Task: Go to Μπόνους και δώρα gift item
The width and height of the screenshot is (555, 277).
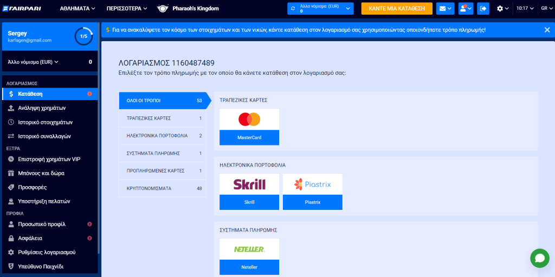Action: point(41,173)
